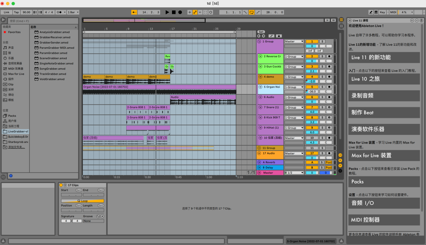Start playback with the Play button
Viewport: 426px width, 245px height.
pyautogui.click(x=167, y=12)
